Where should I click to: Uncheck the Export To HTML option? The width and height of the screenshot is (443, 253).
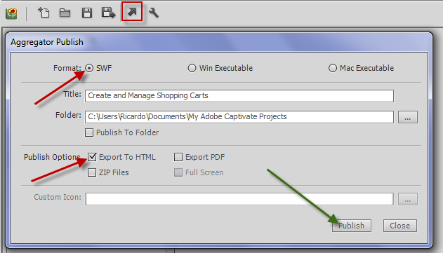[x=92, y=157]
